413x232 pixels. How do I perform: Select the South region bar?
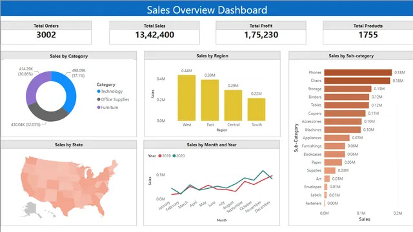[257, 110]
